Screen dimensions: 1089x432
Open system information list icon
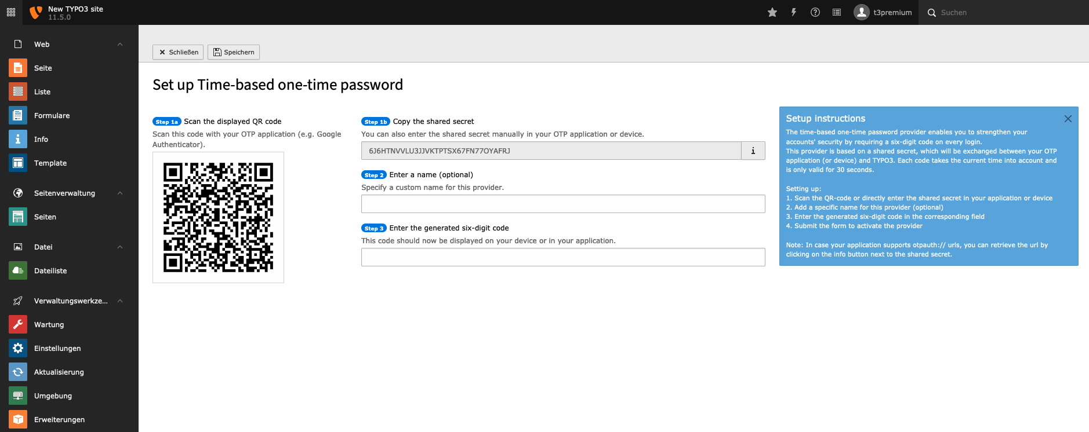[x=837, y=12]
